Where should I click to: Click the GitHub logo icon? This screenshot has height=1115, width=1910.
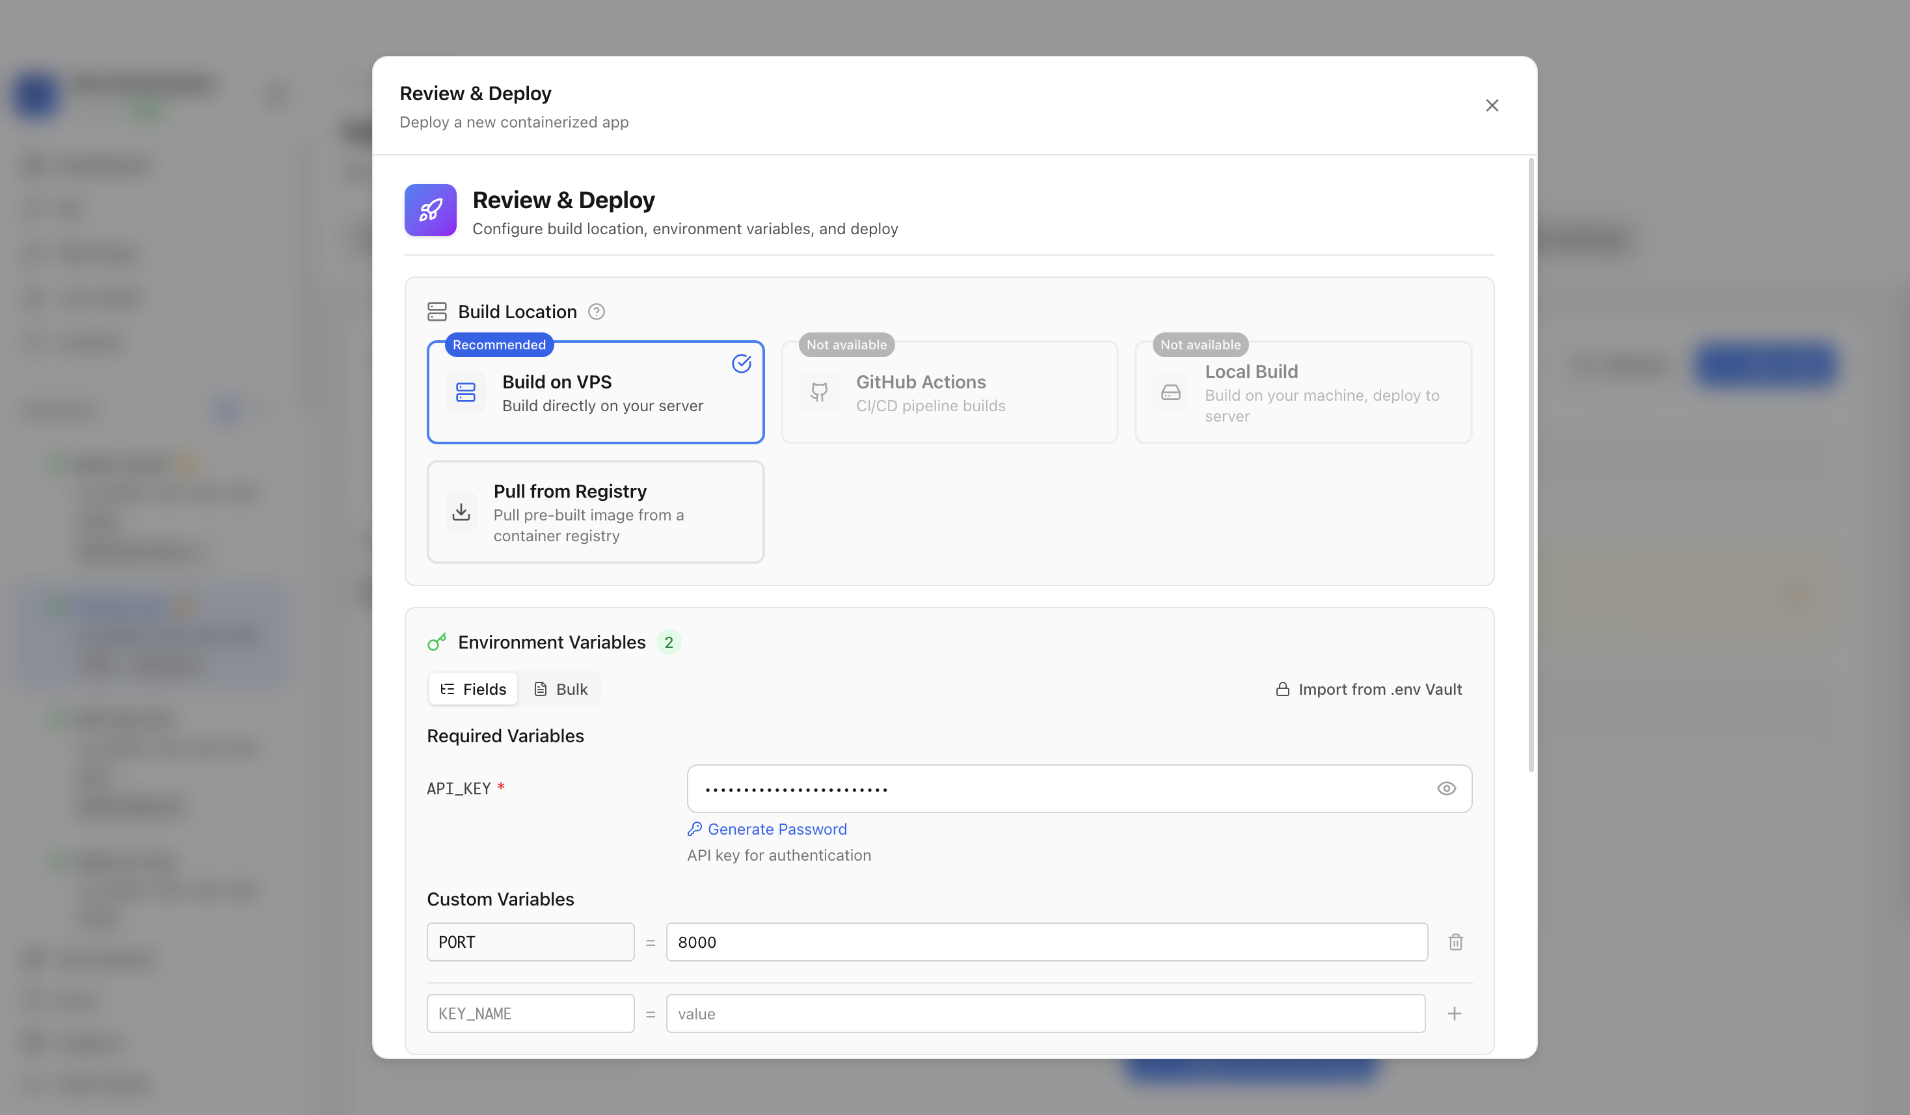(819, 392)
